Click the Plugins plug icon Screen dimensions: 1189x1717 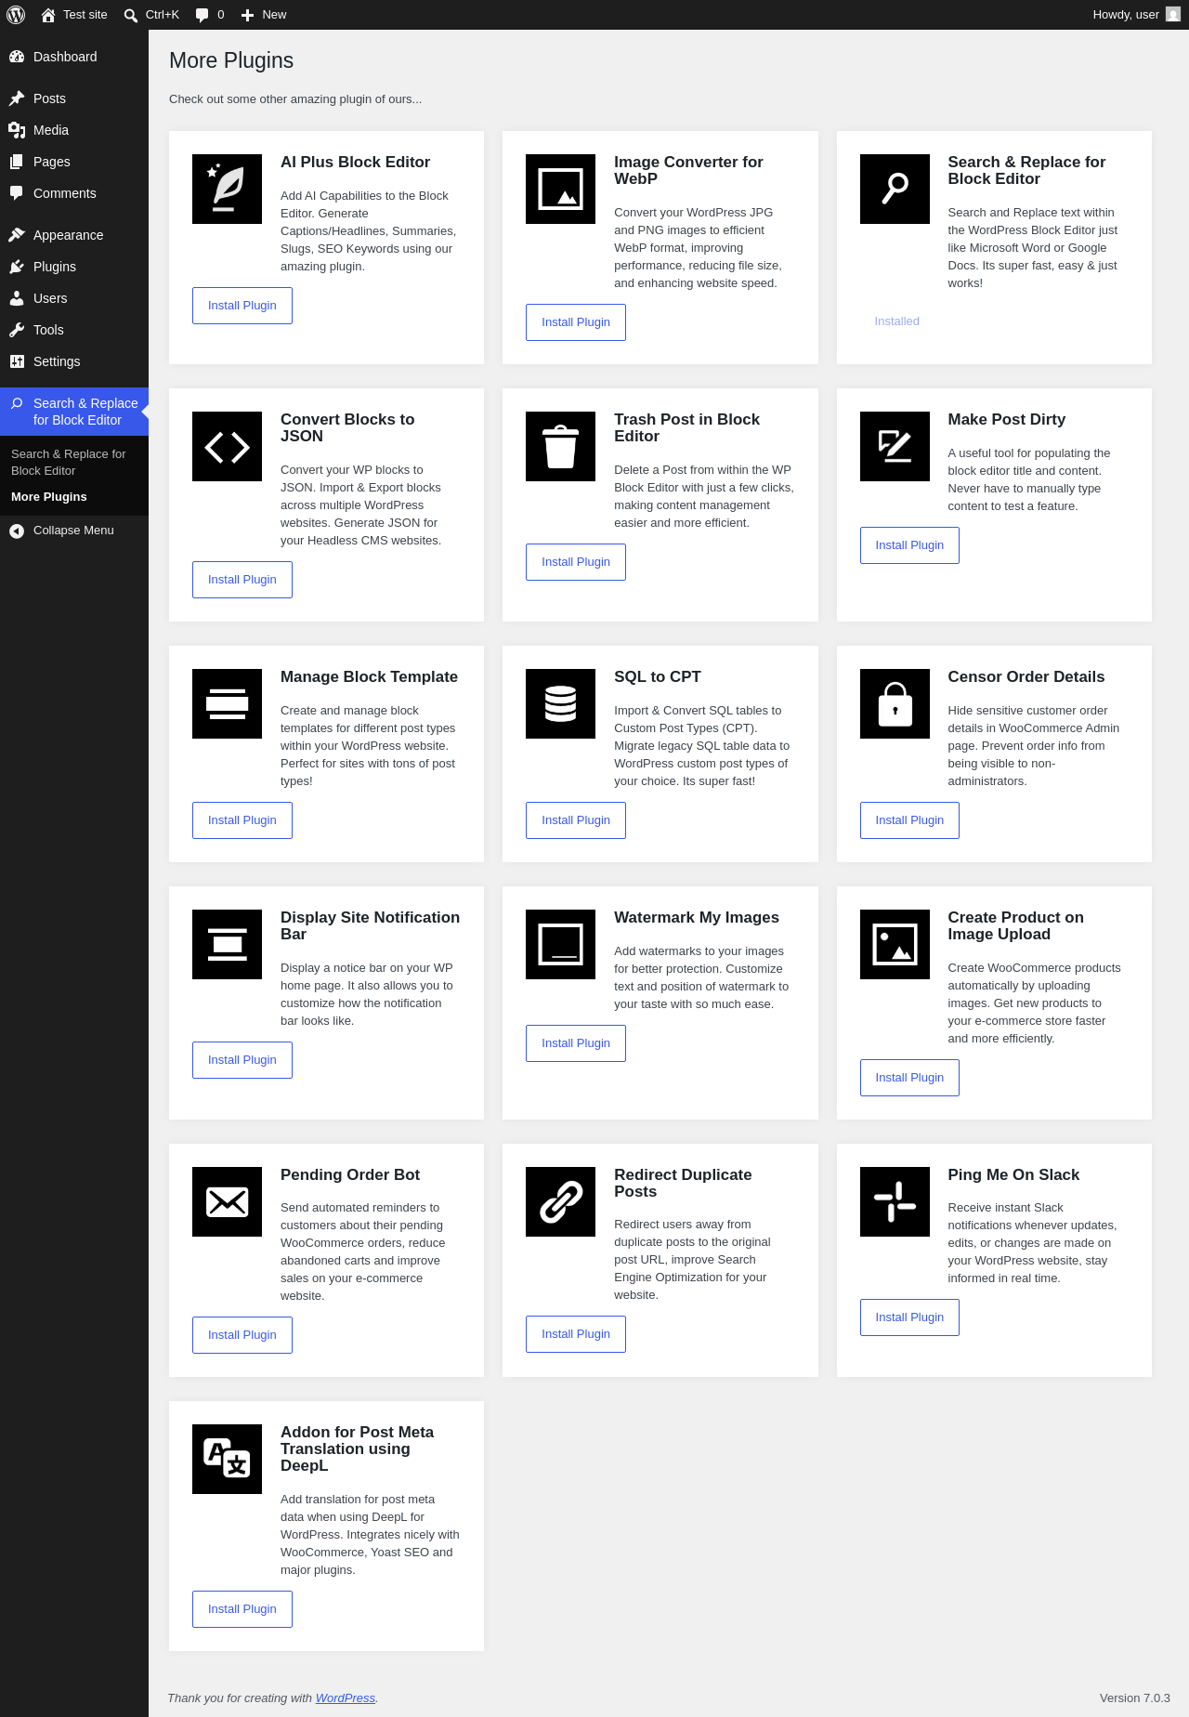17,267
